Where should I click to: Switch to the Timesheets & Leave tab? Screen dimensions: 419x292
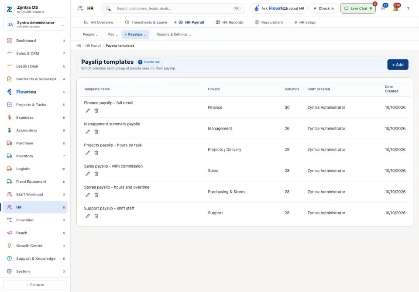tap(146, 22)
